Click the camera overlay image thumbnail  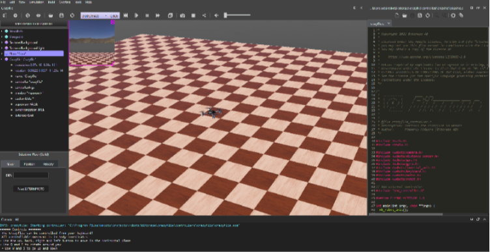pyautogui.click(x=92, y=43)
